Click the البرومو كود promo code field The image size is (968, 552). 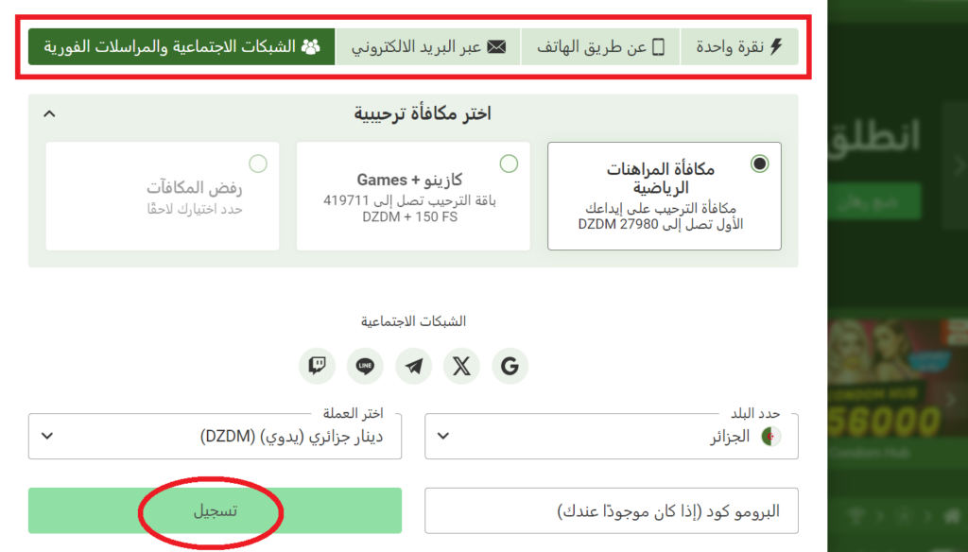click(x=611, y=510)
